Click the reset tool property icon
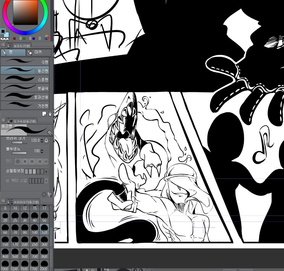284x271 pixels. click(x=44, y=194)
